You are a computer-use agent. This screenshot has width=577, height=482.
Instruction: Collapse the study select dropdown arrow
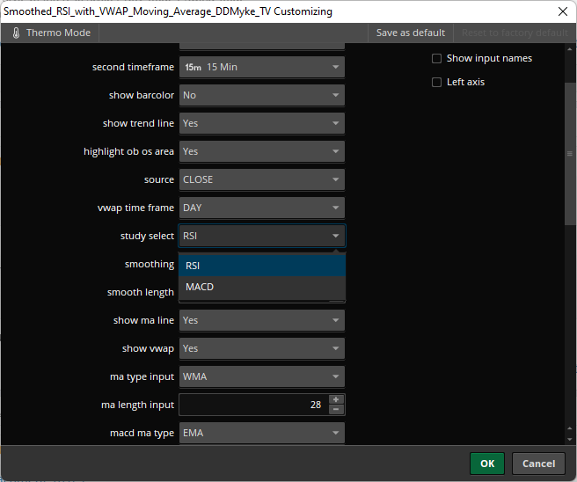336,236
